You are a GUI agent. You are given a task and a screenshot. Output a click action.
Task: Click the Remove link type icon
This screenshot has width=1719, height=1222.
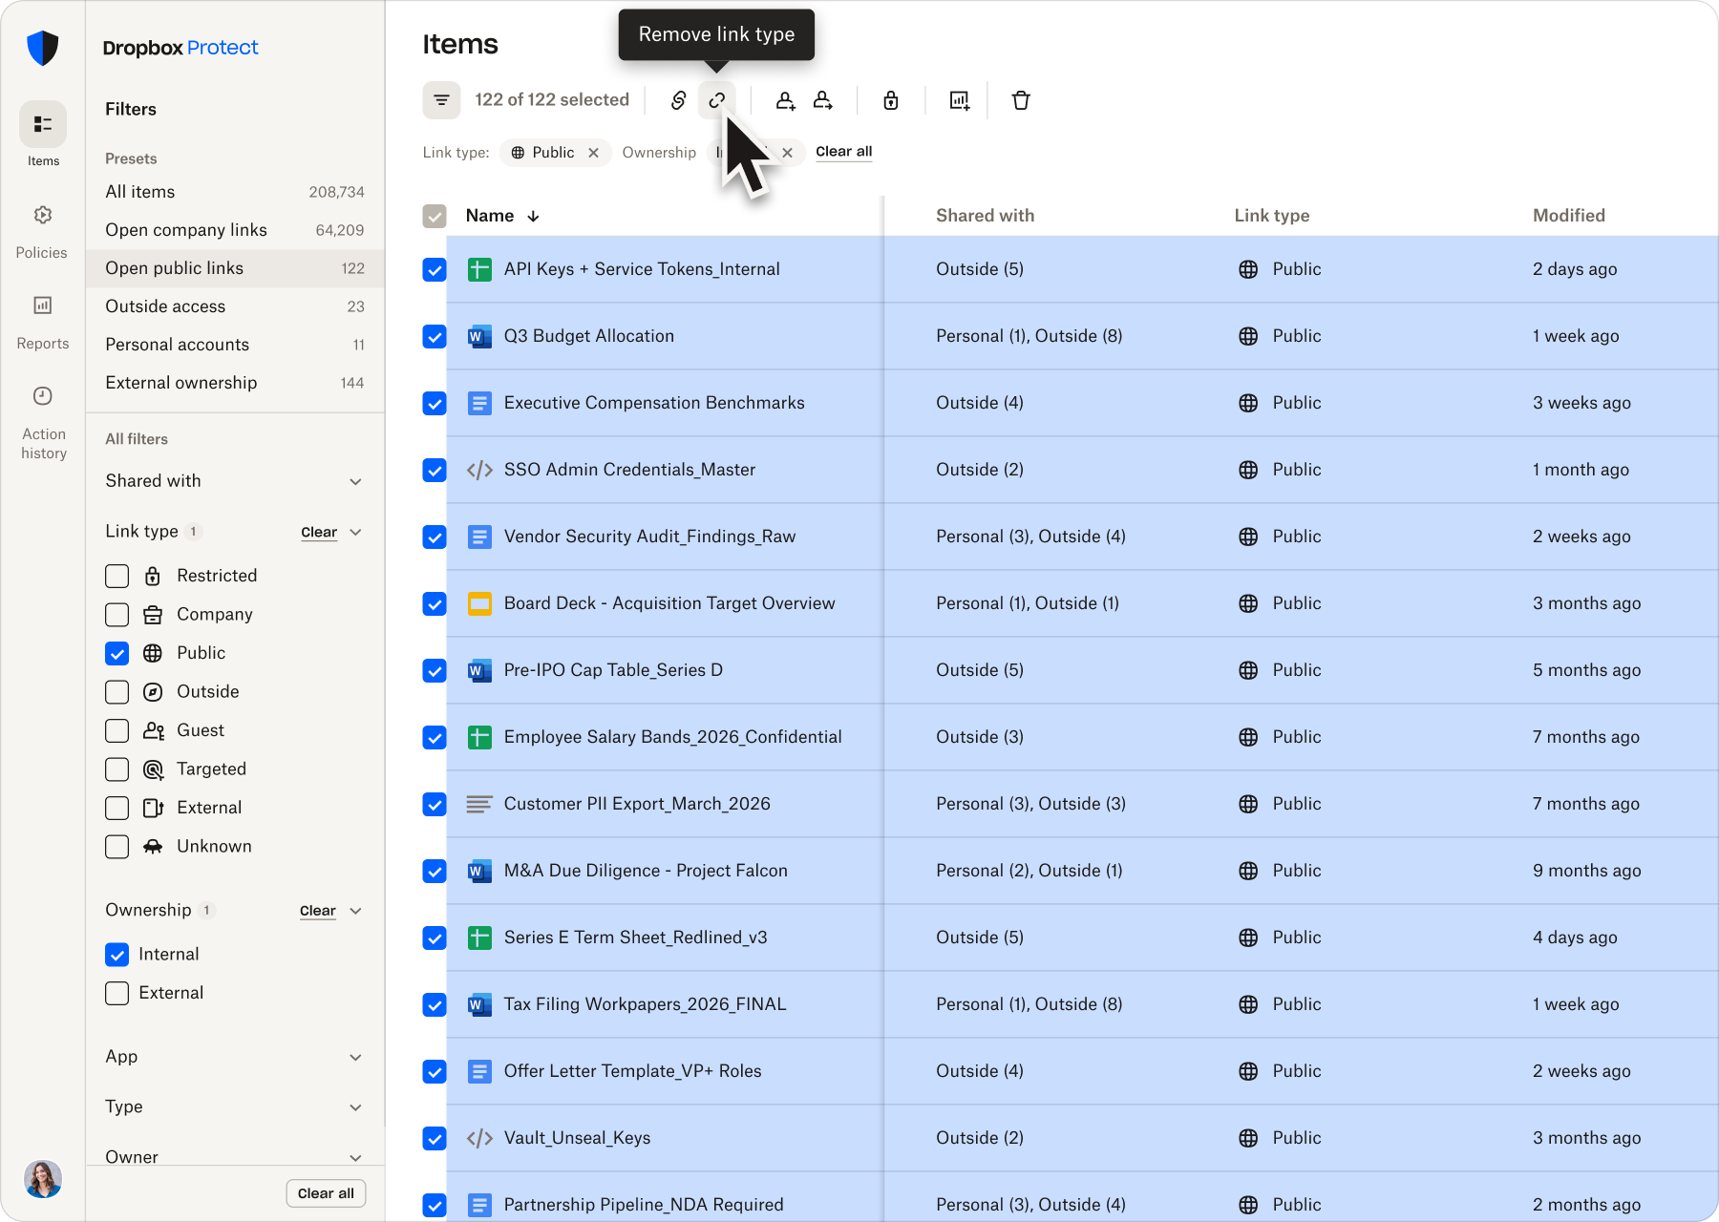click(x=716, y=100)
